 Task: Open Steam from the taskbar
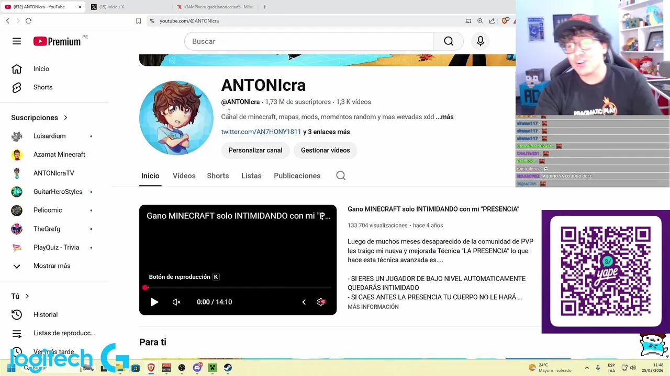228,368
